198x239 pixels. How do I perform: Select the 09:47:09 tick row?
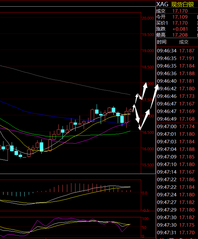[x=176, y=157]
